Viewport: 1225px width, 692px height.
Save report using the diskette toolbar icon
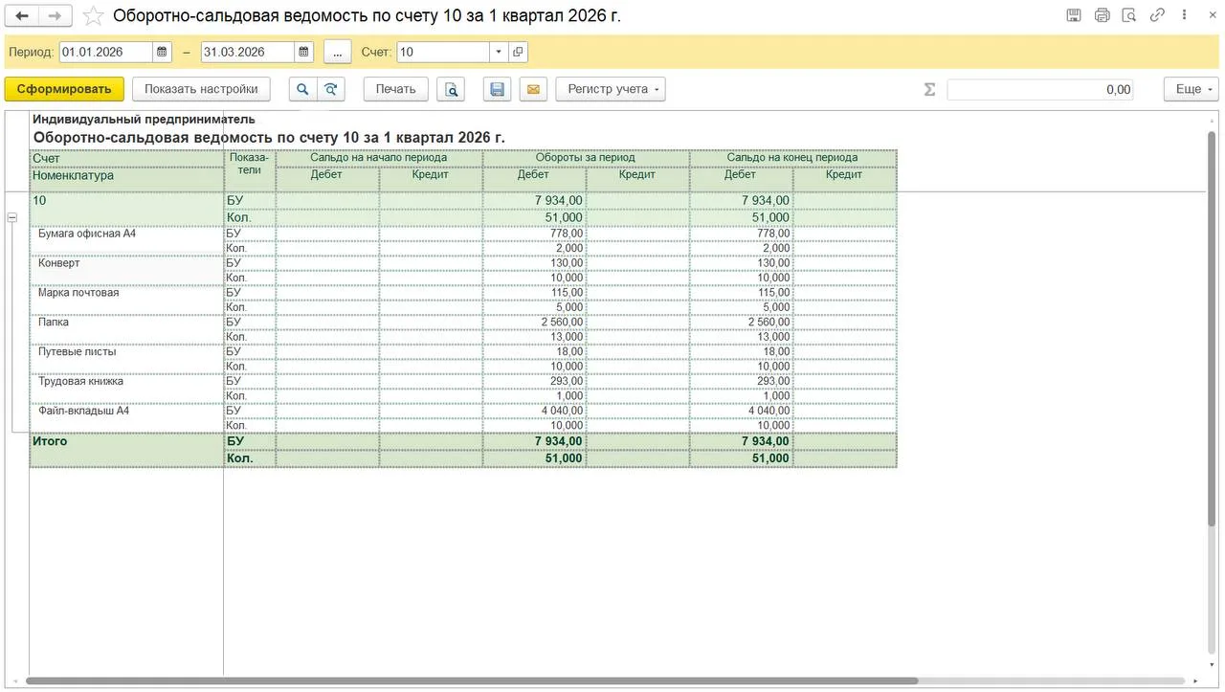click(497, 89)
